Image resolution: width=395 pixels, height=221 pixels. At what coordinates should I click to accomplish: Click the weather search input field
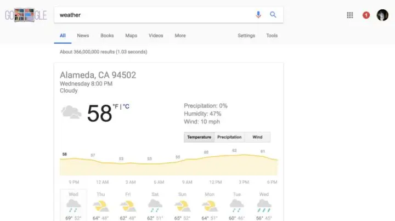click(154, 15)
